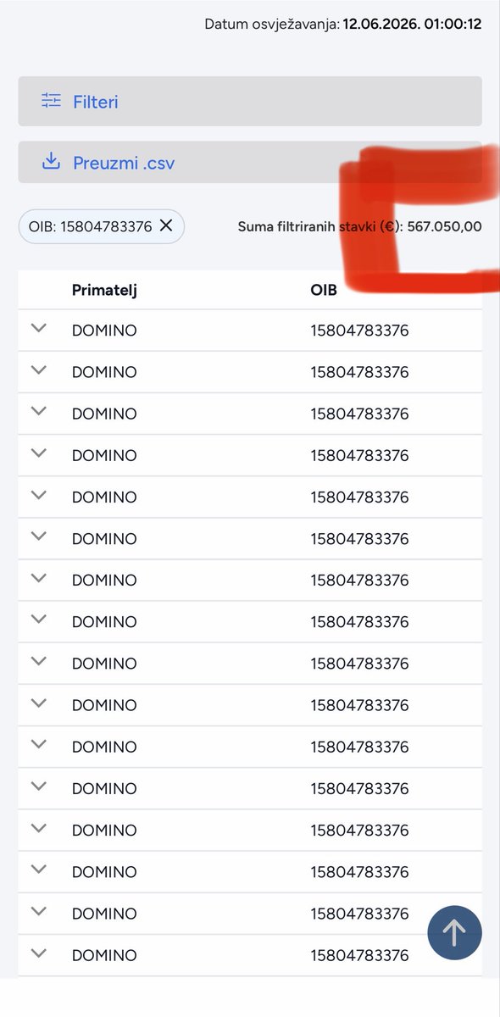
Task: Expand the second DOMINO row chevron
Action: click(x=38, y=370)
